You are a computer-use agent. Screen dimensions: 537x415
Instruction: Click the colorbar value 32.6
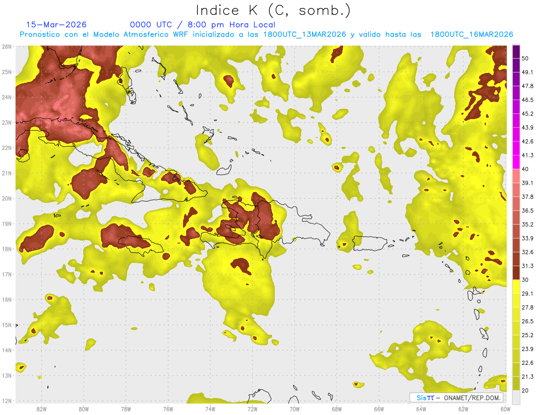click(528, 252)
